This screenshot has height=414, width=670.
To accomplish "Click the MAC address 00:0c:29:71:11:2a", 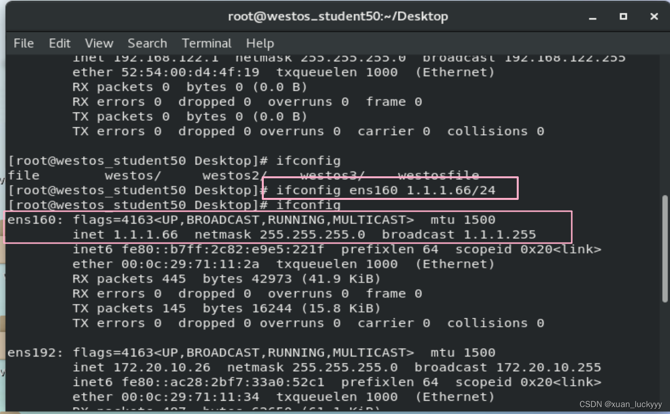I will click(190, 264).
